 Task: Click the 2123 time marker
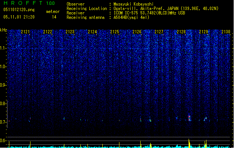[70, 32]
